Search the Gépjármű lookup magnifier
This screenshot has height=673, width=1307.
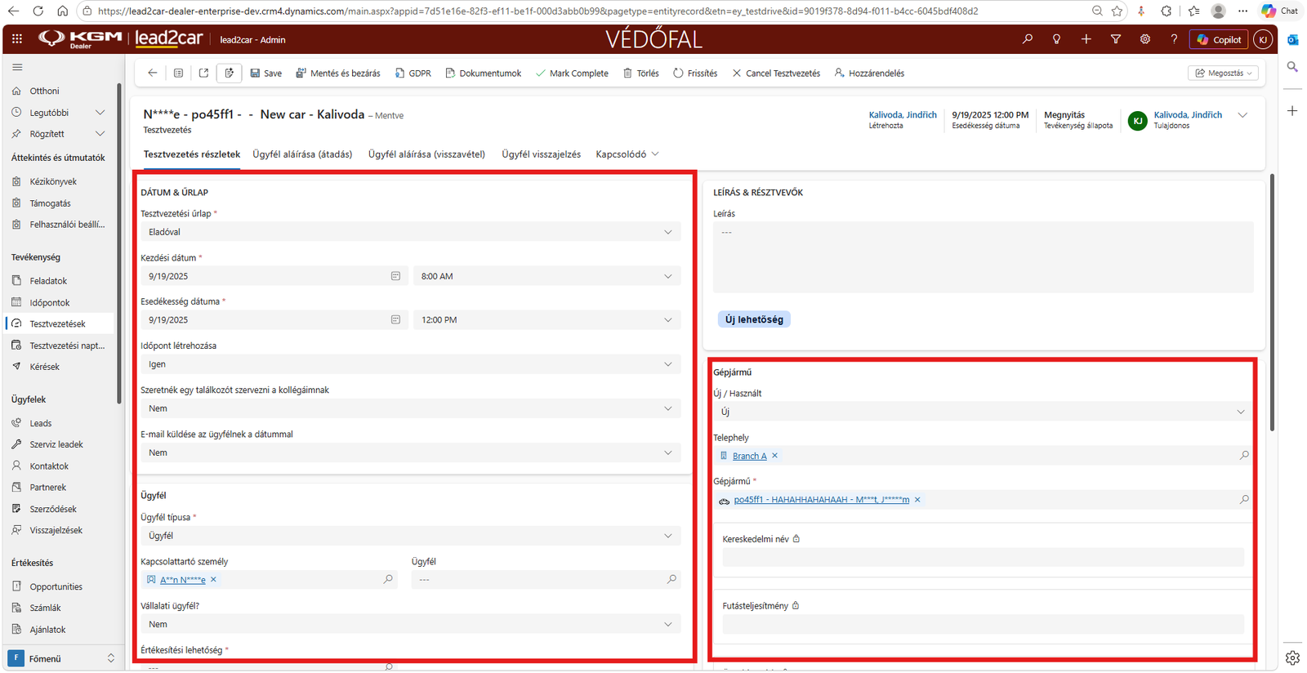point(1244,500)
